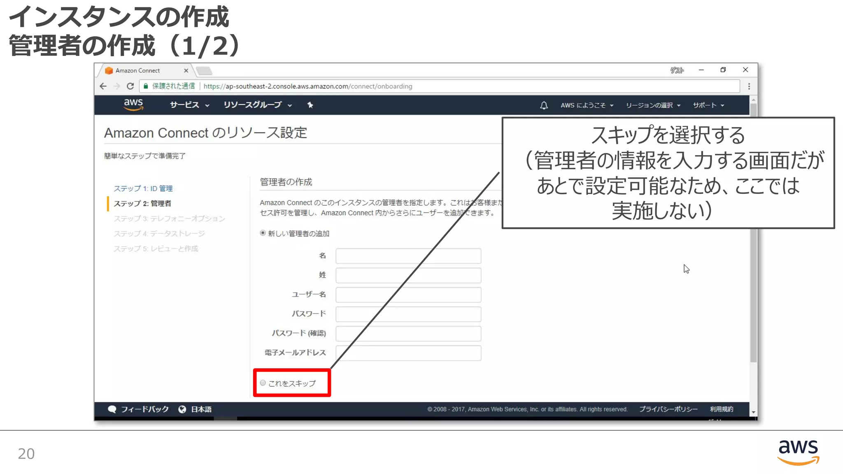
Task: Click the 電子メールアドレス input field
Action: tap(408, 353)
